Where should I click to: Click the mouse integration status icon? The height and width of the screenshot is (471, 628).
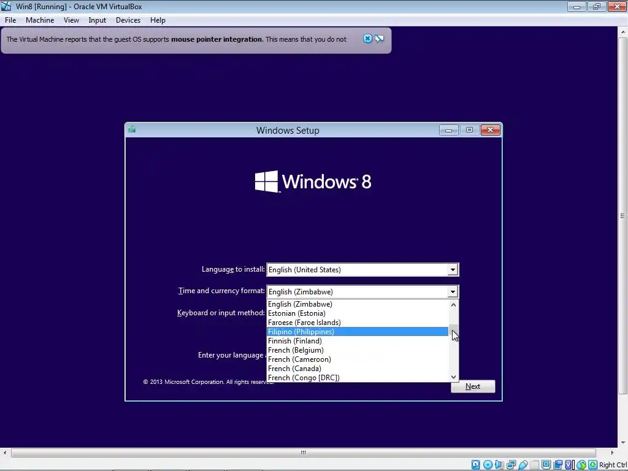click(x=581, y=465)
